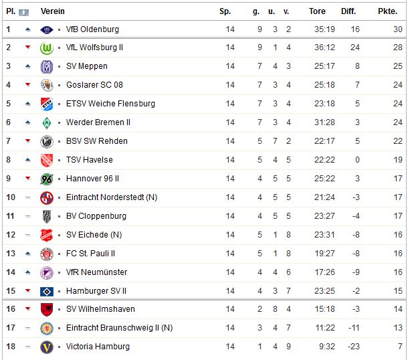Click the Werder Bremen II diamond logo
Screen dimensions: 408x360
click(x=47, y=123)
